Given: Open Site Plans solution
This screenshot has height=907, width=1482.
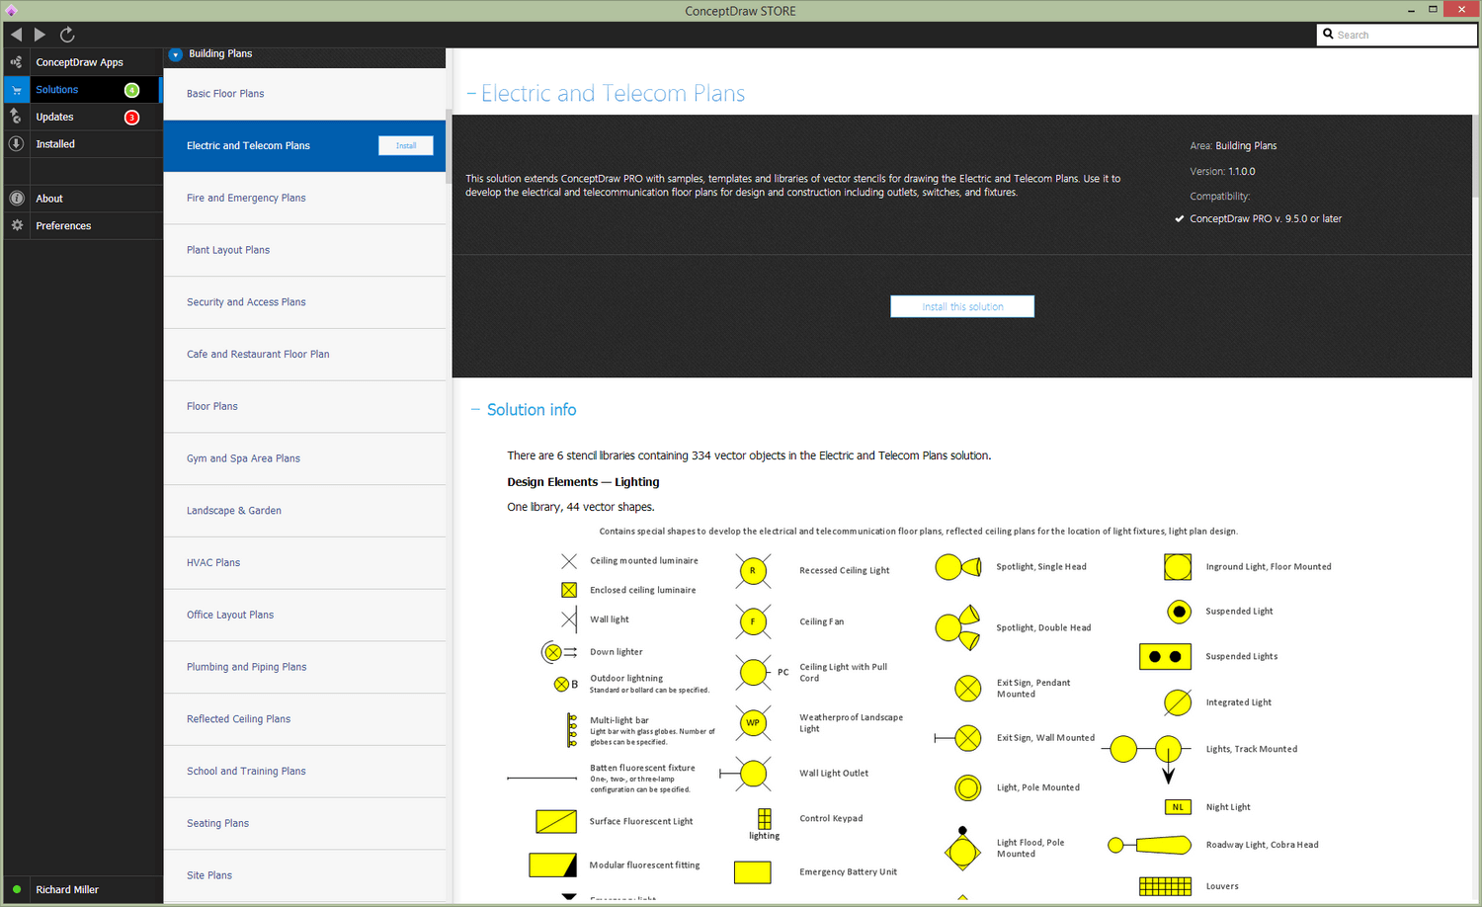Looking at the screenshot, I should click(304, 875).
